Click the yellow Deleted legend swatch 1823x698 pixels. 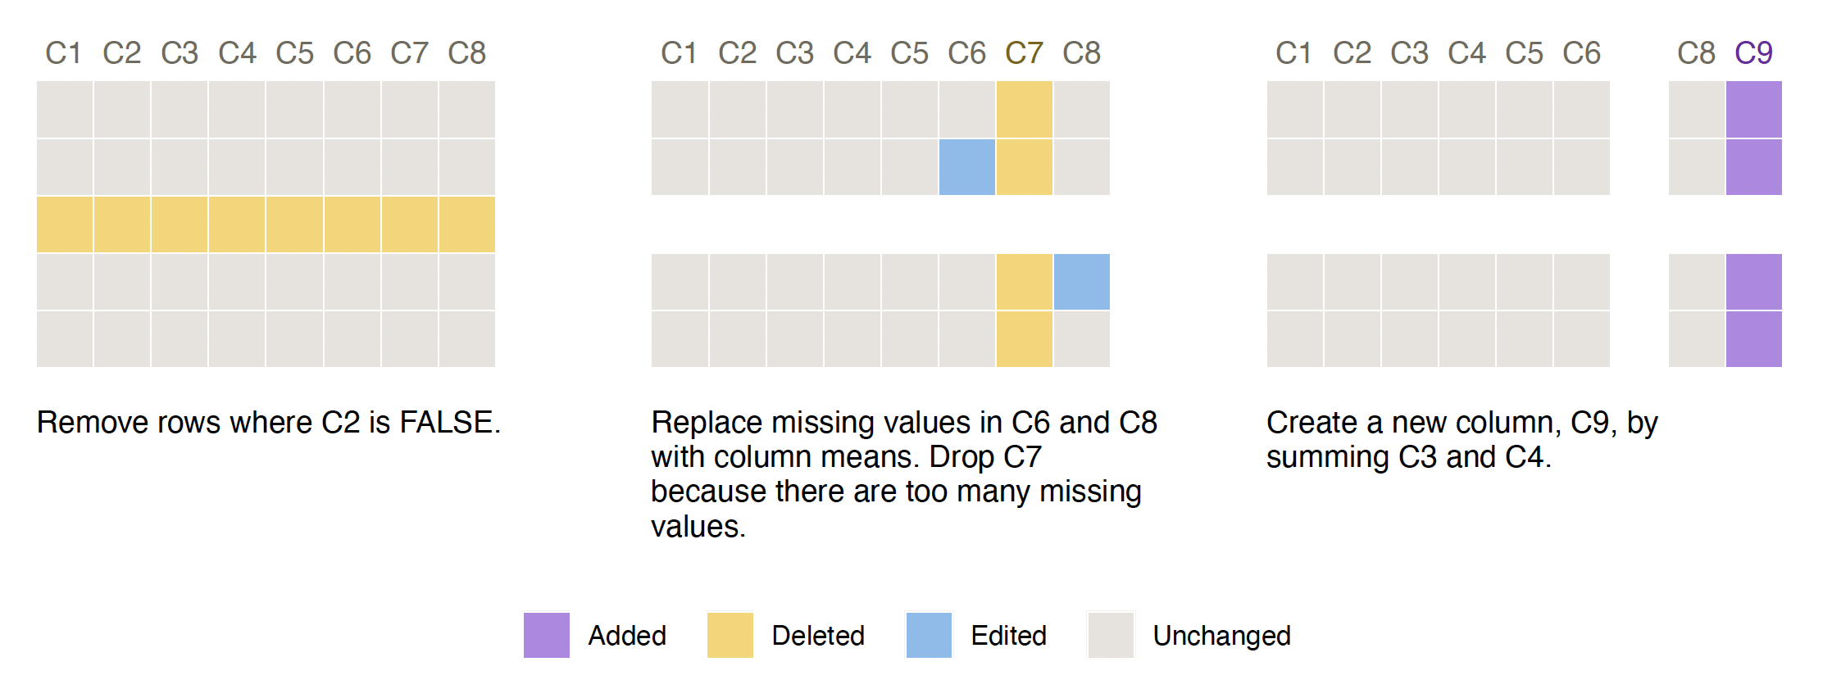click(730, 635)
